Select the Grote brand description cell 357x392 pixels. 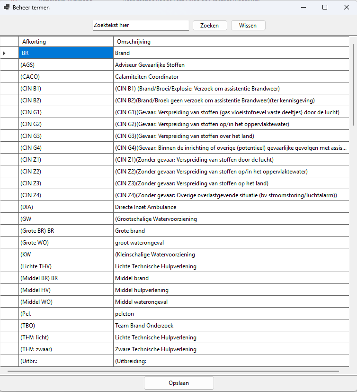231,231
